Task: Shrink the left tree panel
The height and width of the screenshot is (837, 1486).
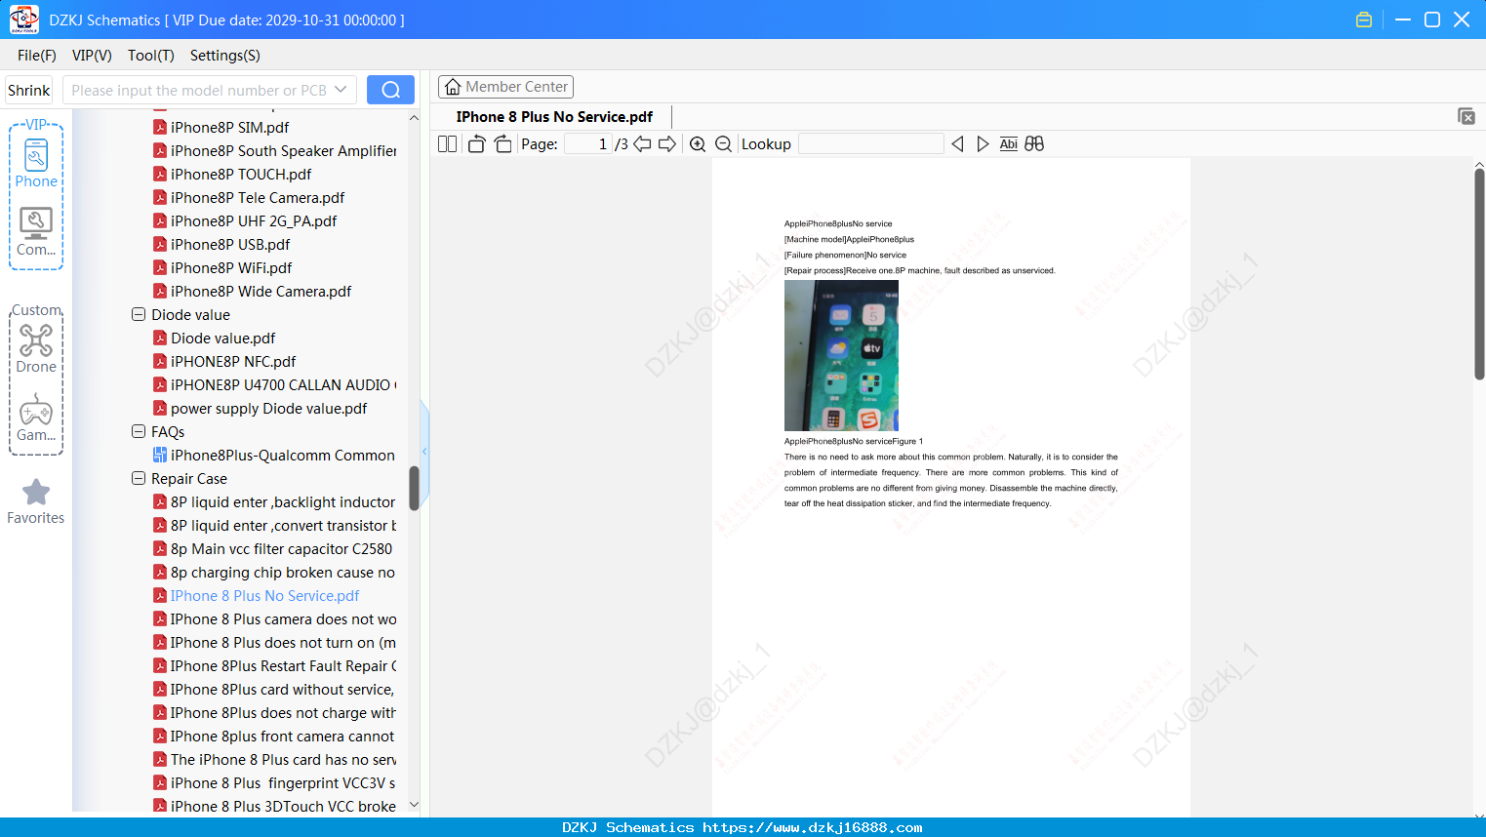Action: tap(29, 90)
